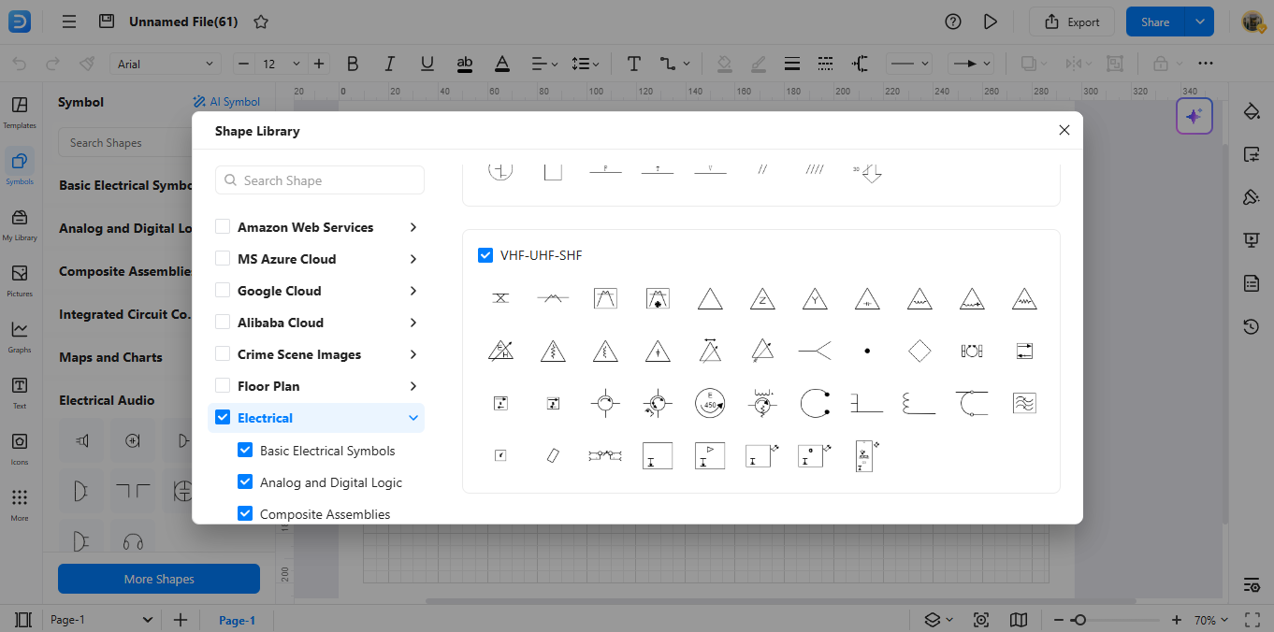Check the Google Cloud checkbox
This screenshot has height=632, width=1274.
coord(223,290)
